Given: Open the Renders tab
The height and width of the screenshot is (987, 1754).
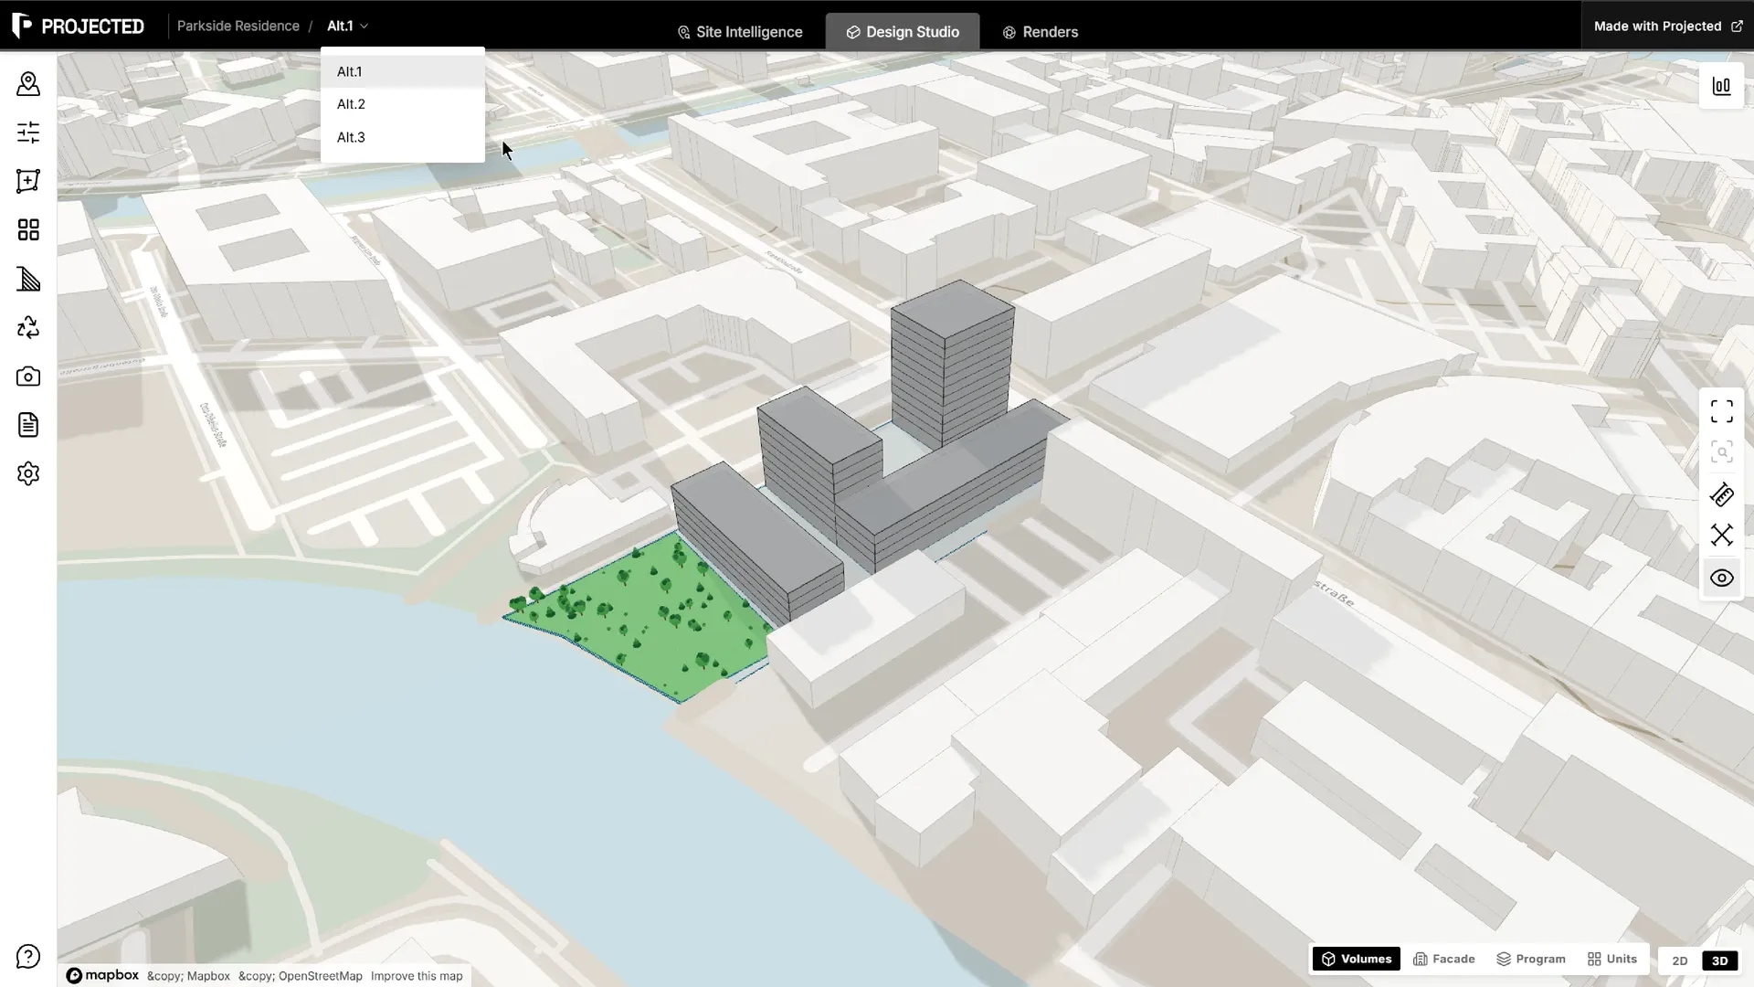Looking at the screenshot, I should [1040, 32].
